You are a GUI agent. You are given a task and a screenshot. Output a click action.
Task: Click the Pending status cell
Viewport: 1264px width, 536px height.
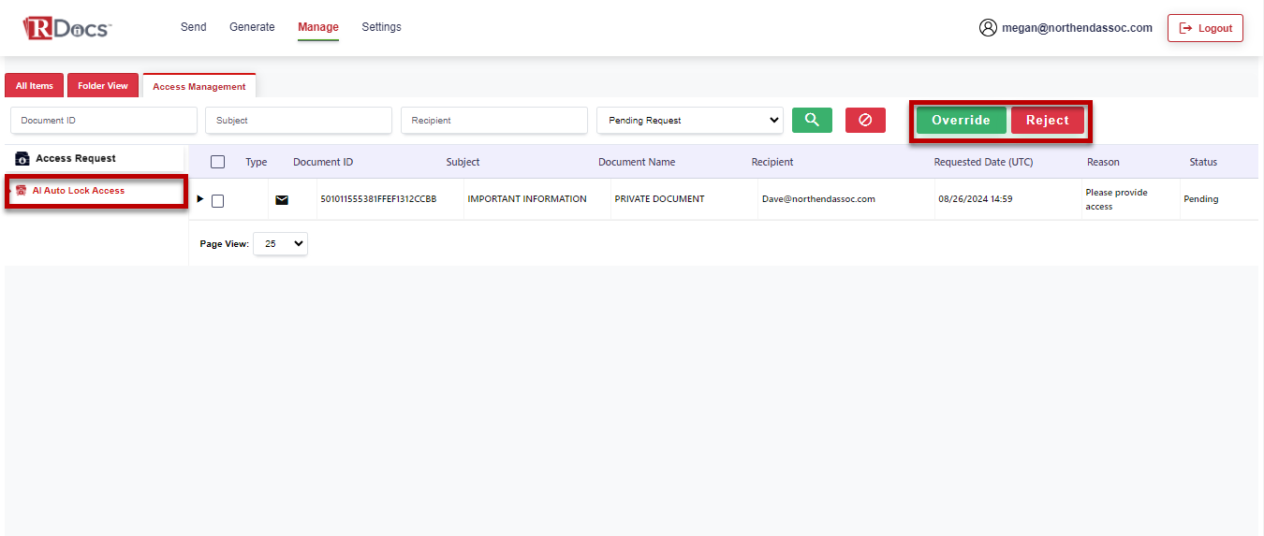(1201, 199)
